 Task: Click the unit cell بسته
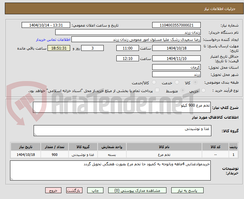tap(112, 155)
